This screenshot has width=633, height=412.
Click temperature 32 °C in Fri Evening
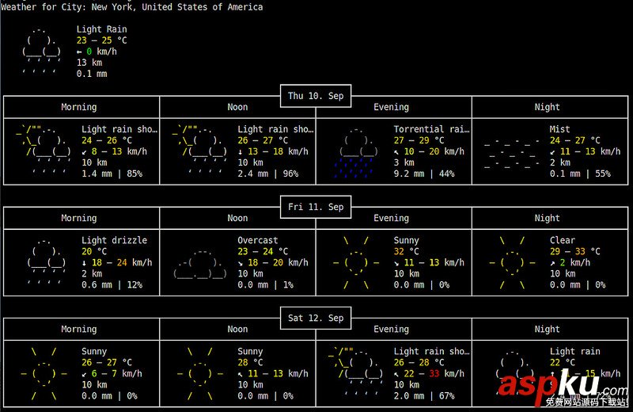[x=406, y=251]
